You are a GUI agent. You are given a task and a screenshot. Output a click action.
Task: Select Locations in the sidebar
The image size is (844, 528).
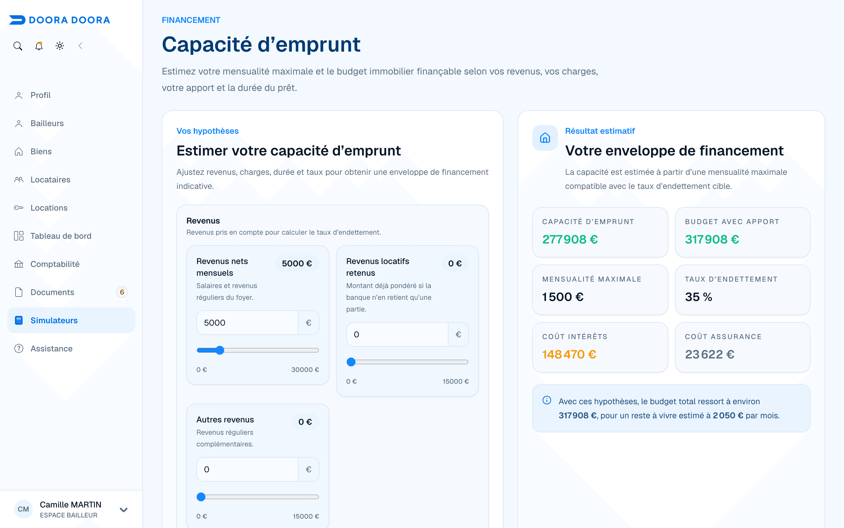[x=71, y=208]
